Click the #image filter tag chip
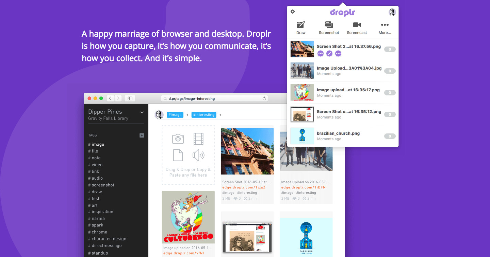The image size is (490, 257). click(x=175, y=115)
